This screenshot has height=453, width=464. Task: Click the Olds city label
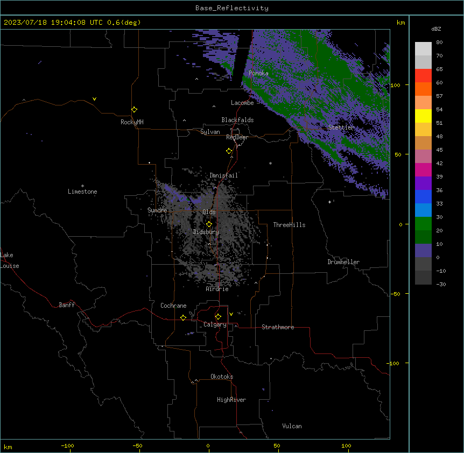click(x=209, y=212)
